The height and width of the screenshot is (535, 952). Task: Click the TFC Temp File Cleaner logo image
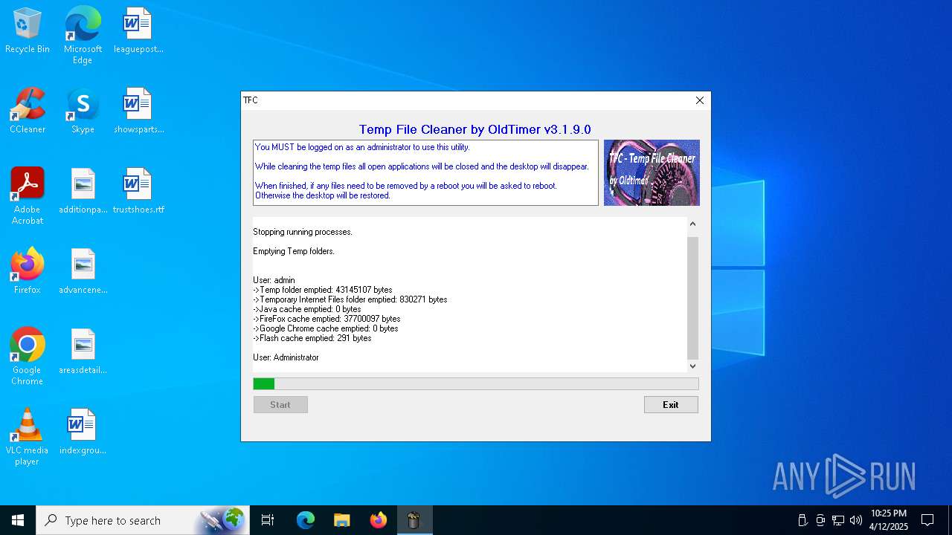[652, 172]
